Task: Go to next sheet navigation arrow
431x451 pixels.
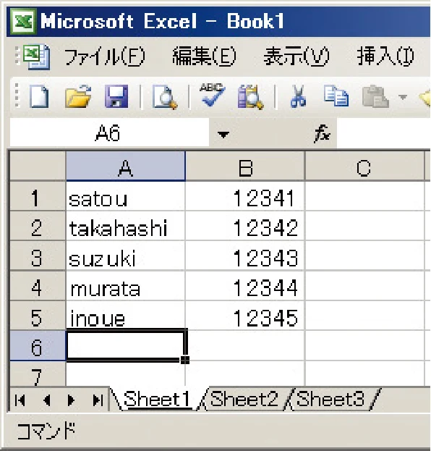Action: (71, 400)
